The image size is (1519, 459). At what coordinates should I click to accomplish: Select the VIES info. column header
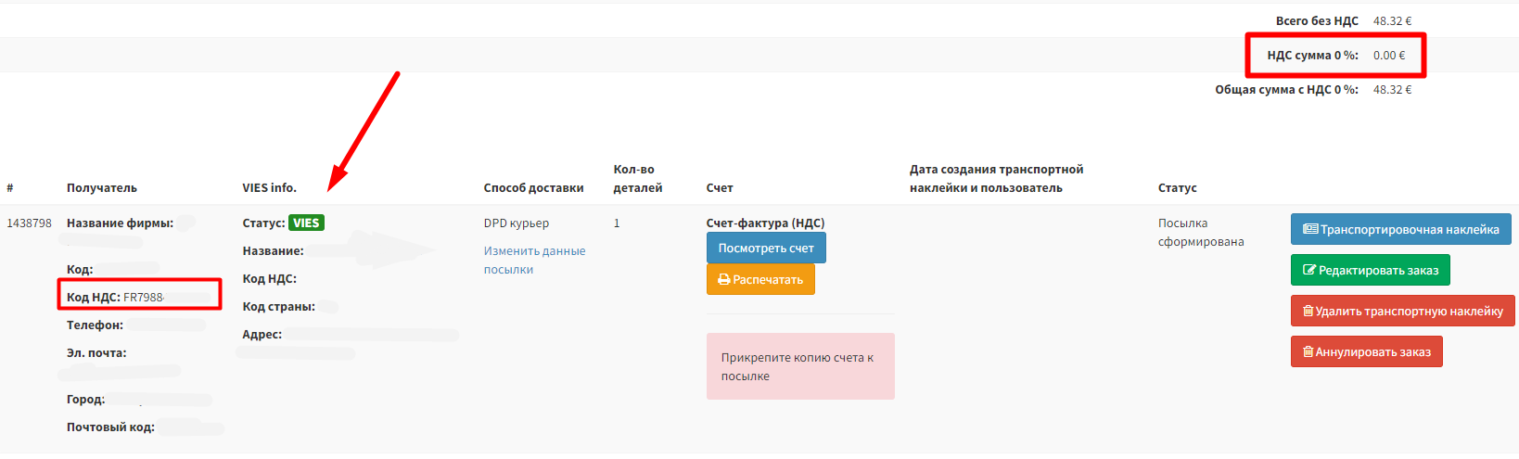[x=270, y=187]
